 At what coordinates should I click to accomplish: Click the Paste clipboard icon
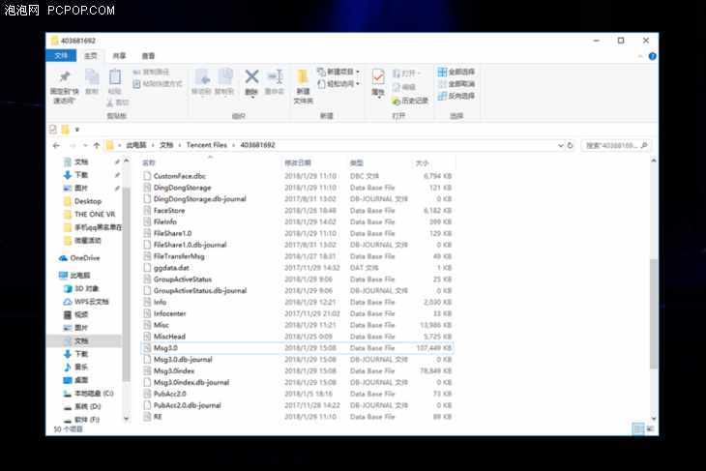coord(115,77)
